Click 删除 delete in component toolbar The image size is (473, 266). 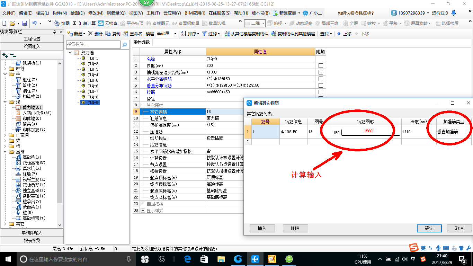pos(96,34)
